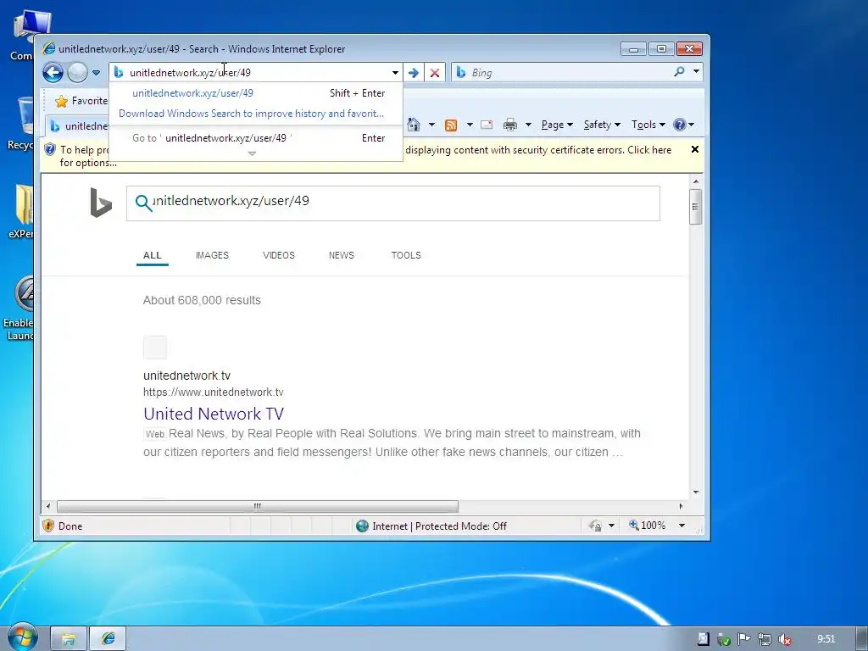Open the Tools menu

(648, 125)
